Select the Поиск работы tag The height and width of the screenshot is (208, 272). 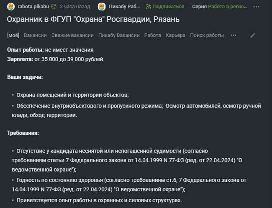[207, 36]
